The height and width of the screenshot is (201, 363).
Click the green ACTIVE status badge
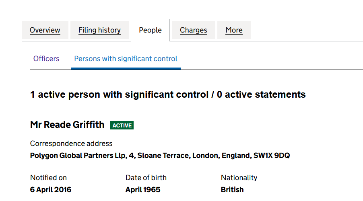tap(122, 125)
